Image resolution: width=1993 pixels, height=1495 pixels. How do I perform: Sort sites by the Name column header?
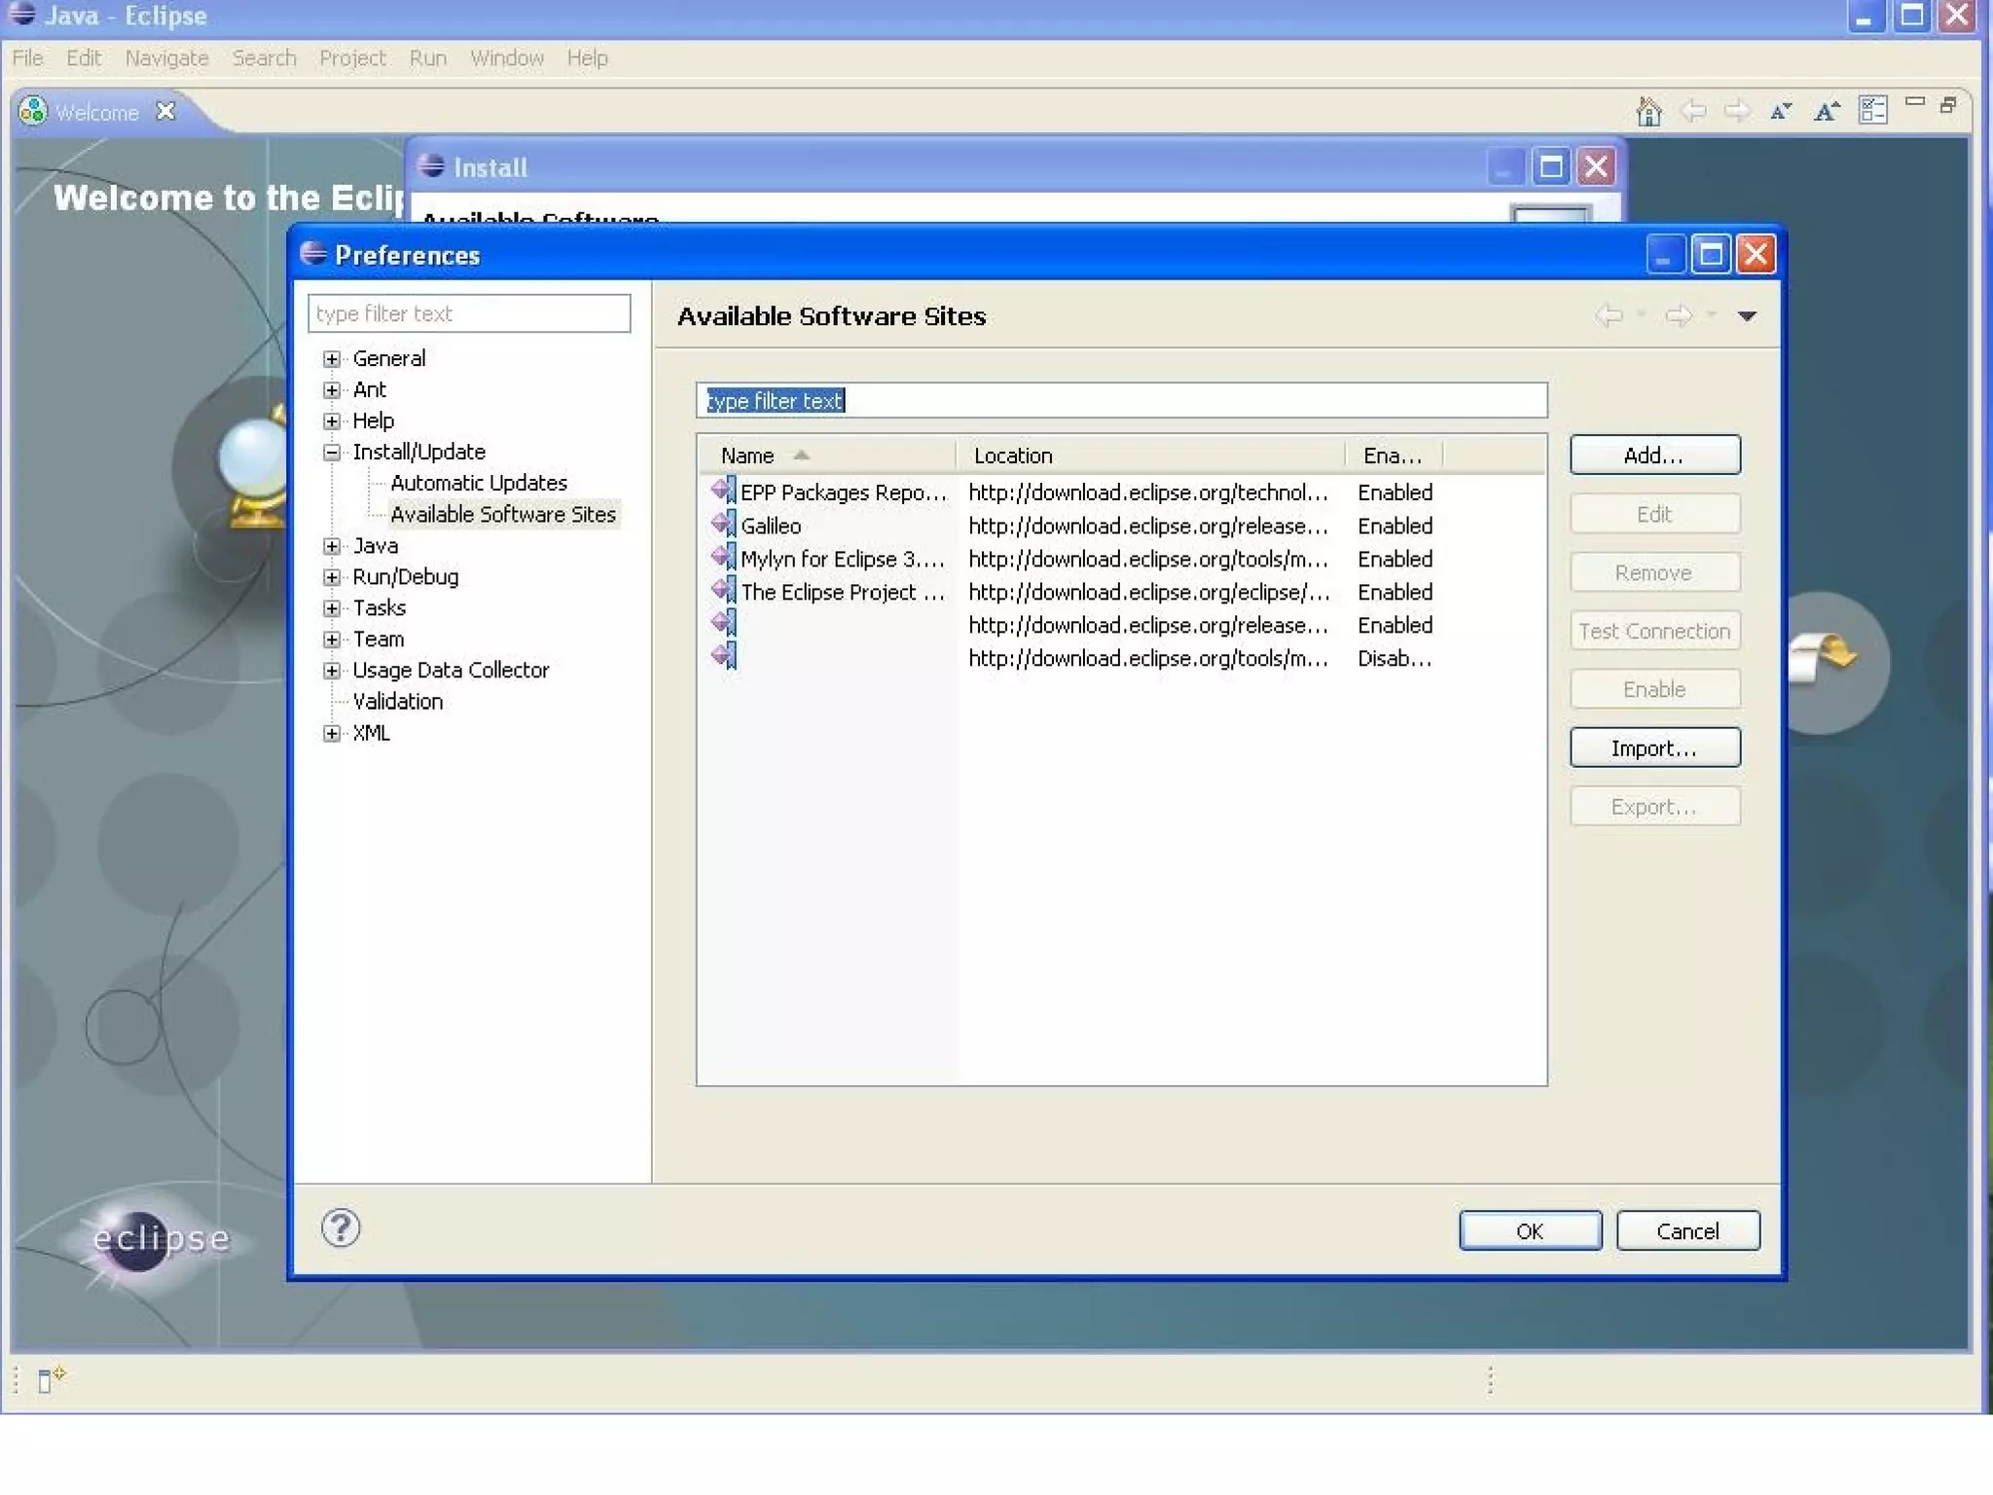(x=747, y=456)
